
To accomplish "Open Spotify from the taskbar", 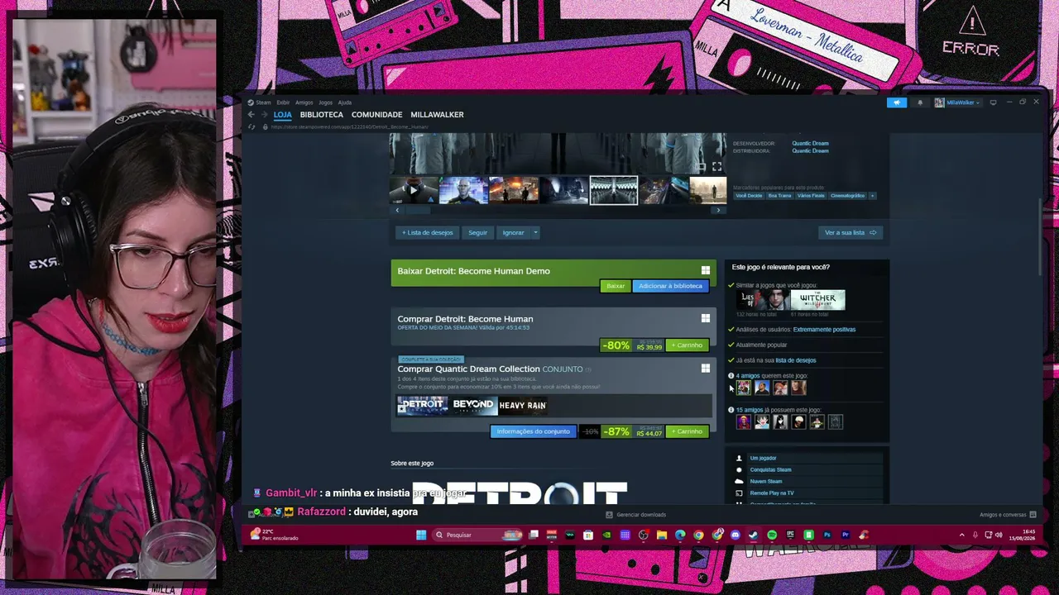I will click(x=772, y=535).
